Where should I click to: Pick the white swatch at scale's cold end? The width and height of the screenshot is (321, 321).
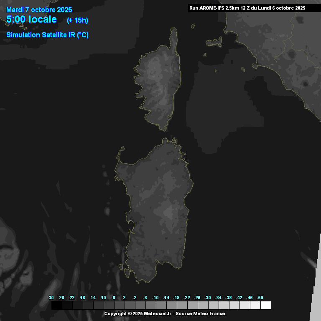tap(265, 306)
